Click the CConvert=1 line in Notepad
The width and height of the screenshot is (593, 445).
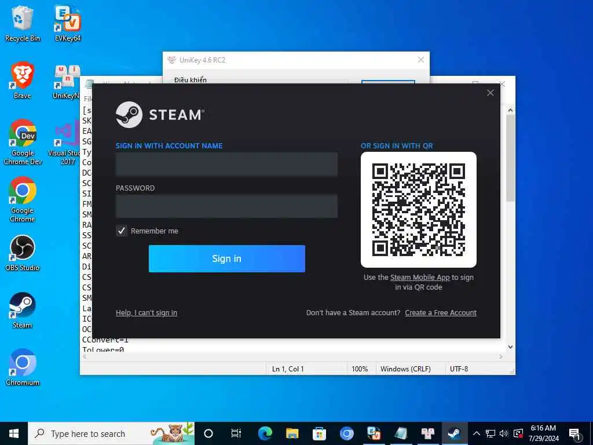click(x=105, y=340)
